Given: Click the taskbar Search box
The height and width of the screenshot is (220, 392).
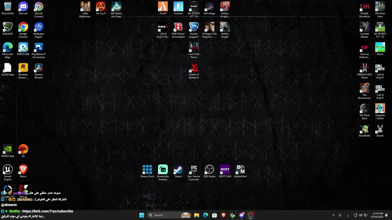Looking at the screenshot, I should click(x=169, y=215).
